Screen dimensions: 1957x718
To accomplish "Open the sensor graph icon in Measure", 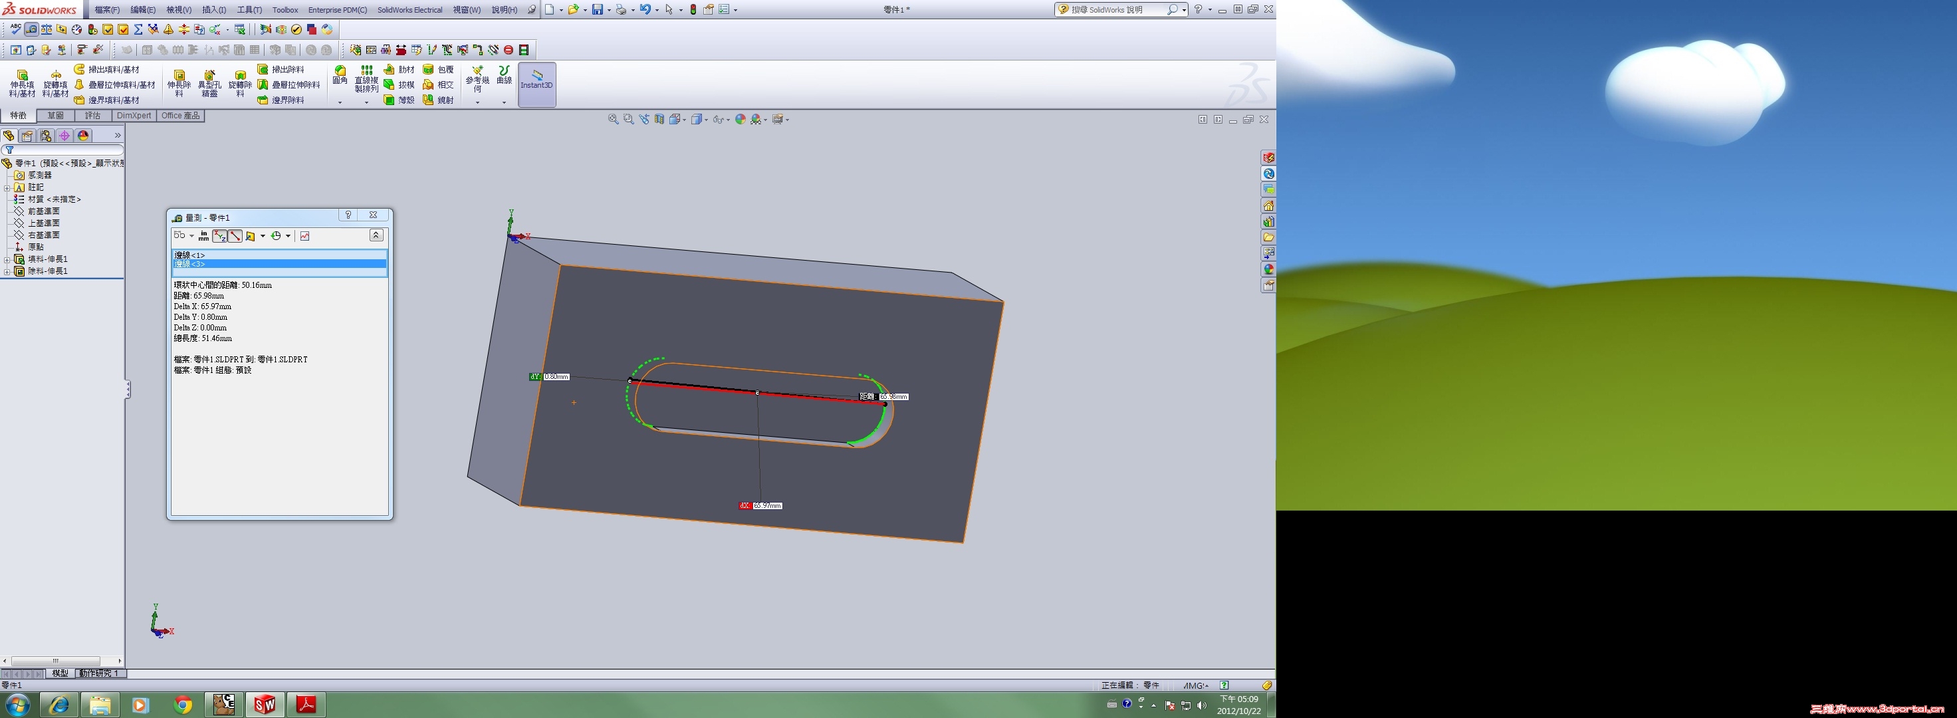I will coord(304,235).
